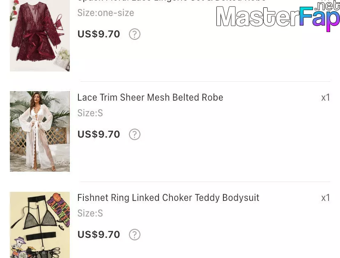View the white sheer belted robe product image
The height and width of the screenshot is (258, 340).
(x=40, y=131)
